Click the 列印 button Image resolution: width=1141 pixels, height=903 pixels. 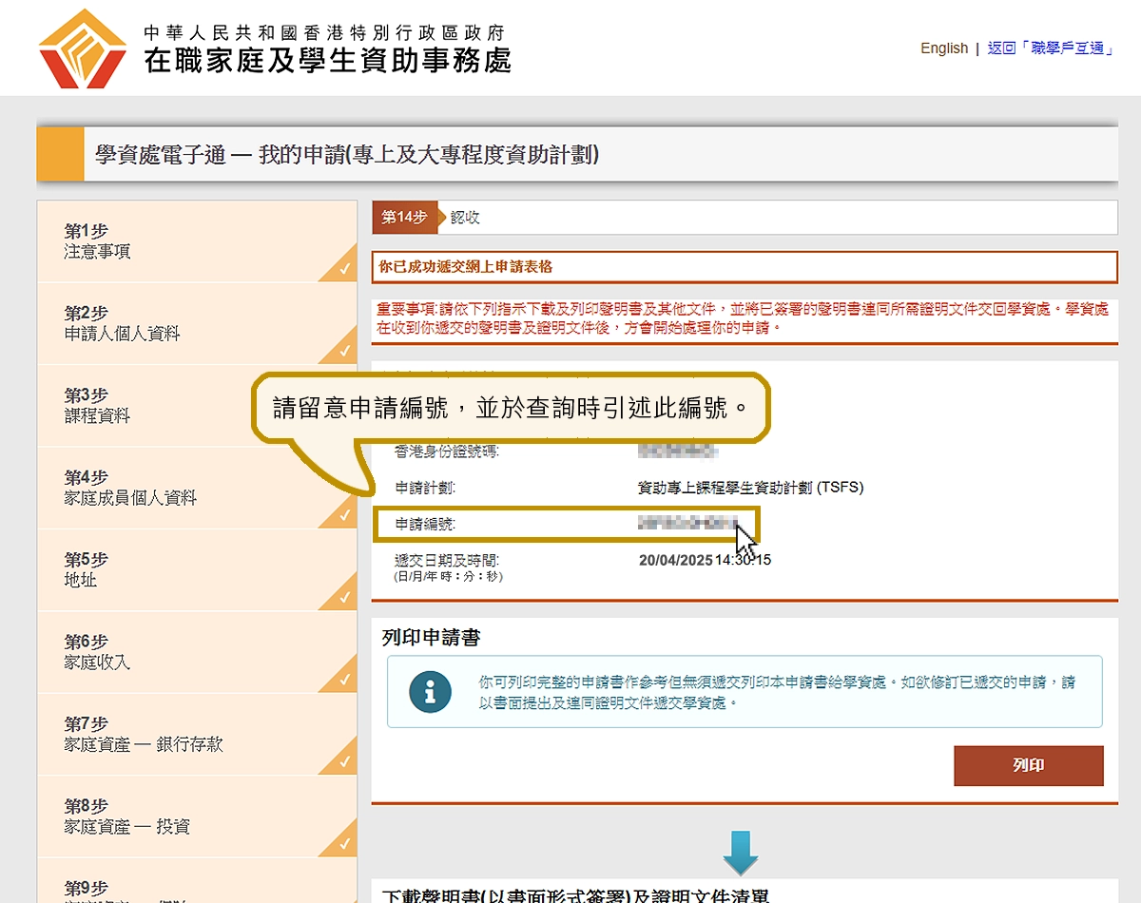(1029, 766)
